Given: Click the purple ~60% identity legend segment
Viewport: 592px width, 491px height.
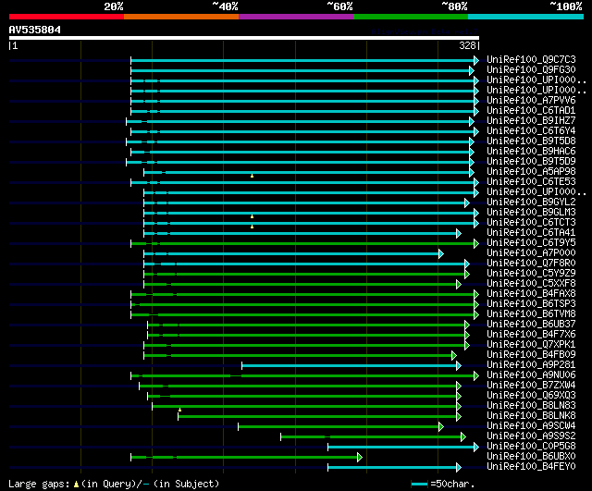Looking at the screenshot, I should click(x=296, y=17).
